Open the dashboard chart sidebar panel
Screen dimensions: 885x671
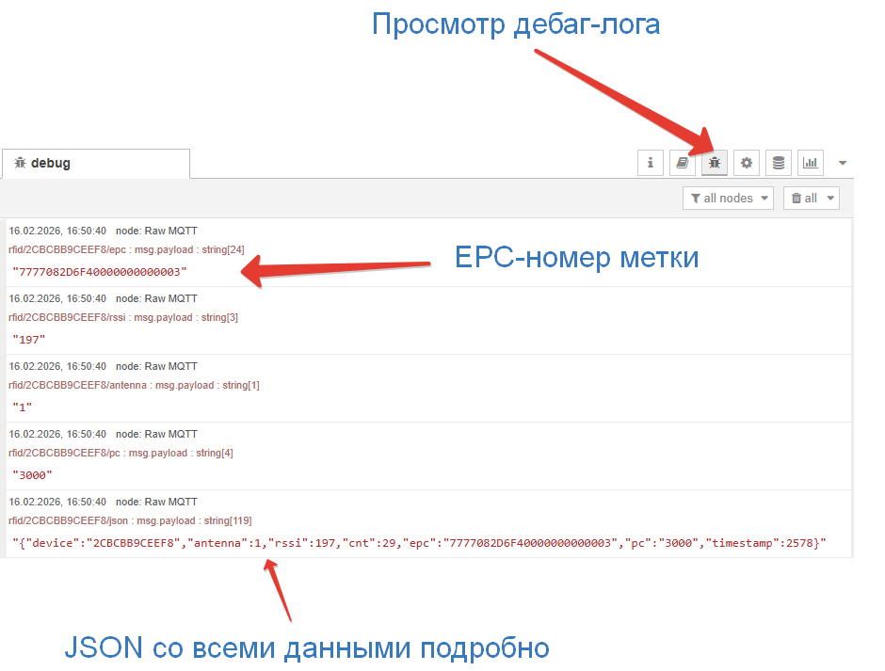coord(811,162)
